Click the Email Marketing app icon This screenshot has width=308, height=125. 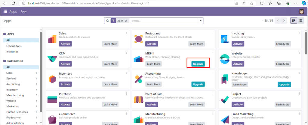[225, 120]
